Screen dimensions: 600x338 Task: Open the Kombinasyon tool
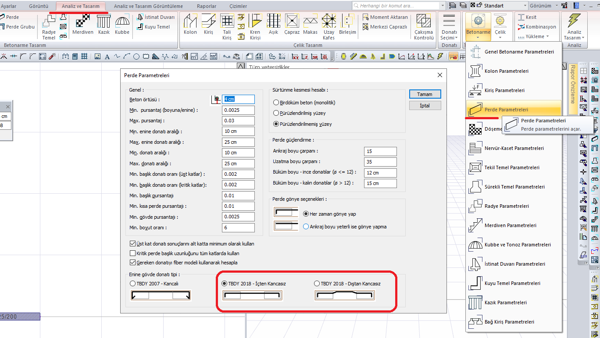pos(537,27)
